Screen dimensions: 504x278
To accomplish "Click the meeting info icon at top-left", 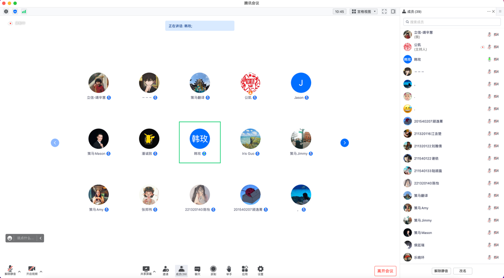I will [x=6, y=11].
